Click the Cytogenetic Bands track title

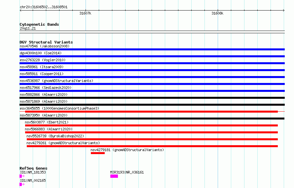pos(39,24)
